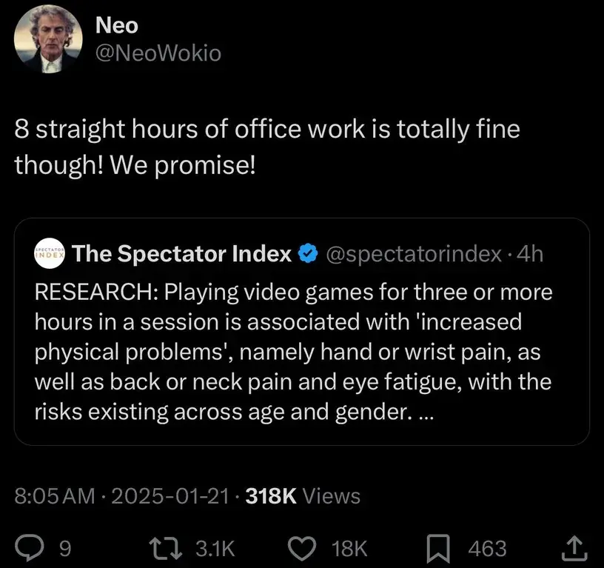Click the 8:05 AM post timestamp
The height and width of the screenshot is (568, 604).
click(x=55, y=495)
